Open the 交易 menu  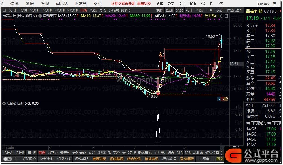[97, 4]
